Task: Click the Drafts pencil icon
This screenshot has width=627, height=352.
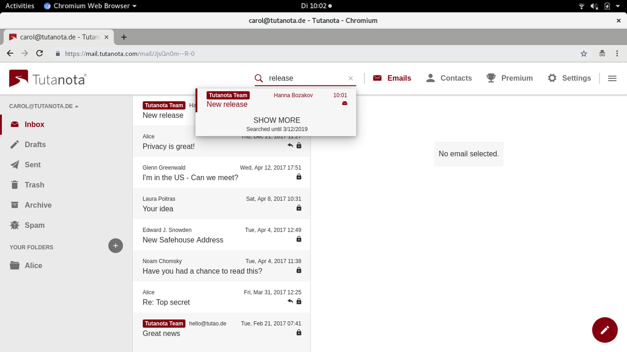Action: click(x=15, y=145)
